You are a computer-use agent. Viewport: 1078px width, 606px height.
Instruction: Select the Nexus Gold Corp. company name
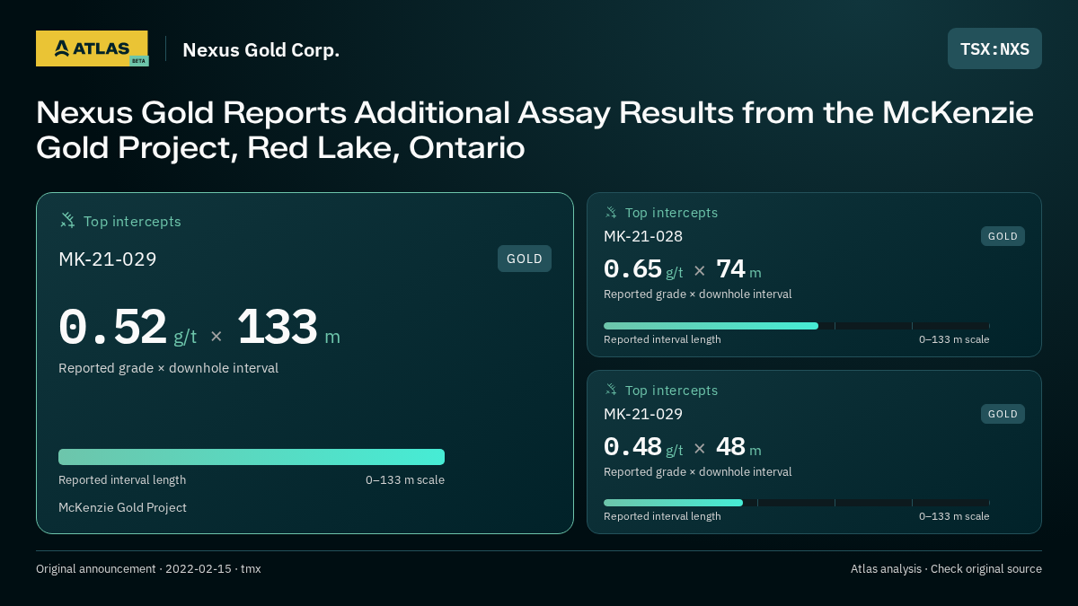click(261, 49)
